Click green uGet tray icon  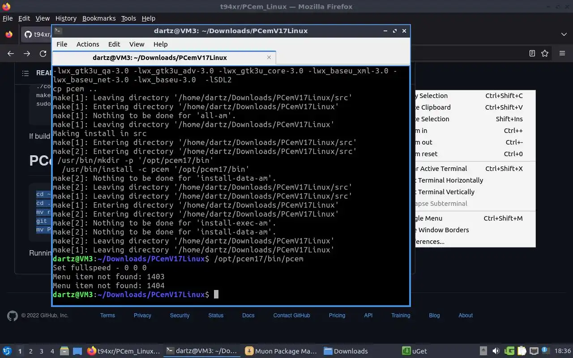coord(509,351)
